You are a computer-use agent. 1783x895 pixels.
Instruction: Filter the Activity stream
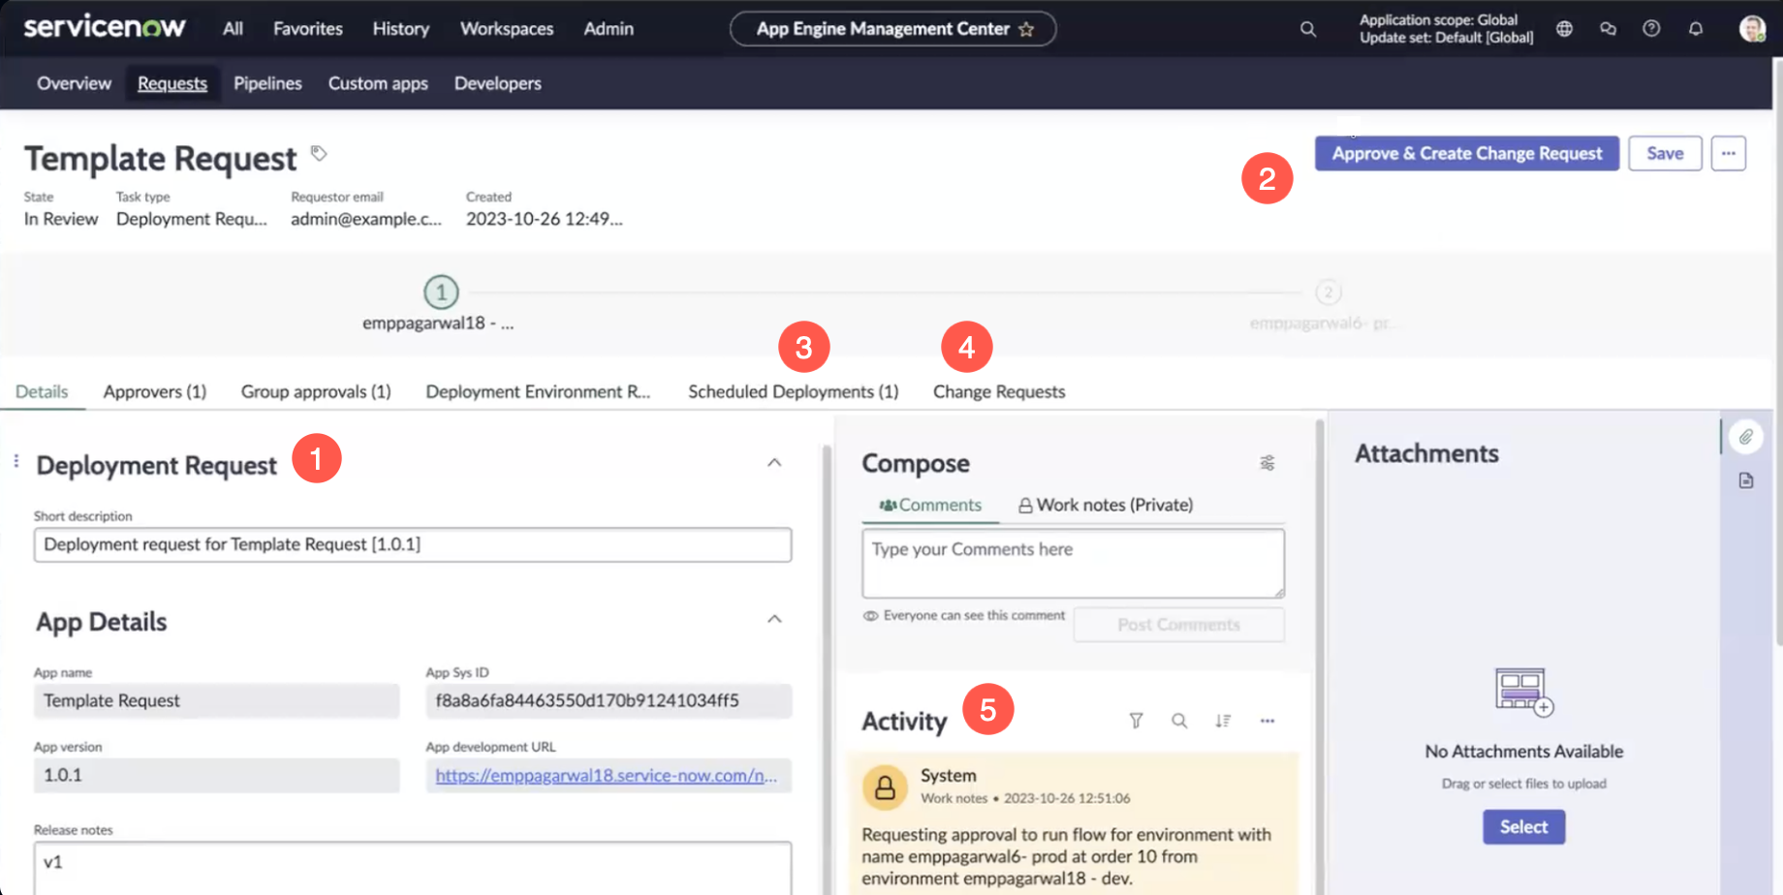tap(1136, 721)
